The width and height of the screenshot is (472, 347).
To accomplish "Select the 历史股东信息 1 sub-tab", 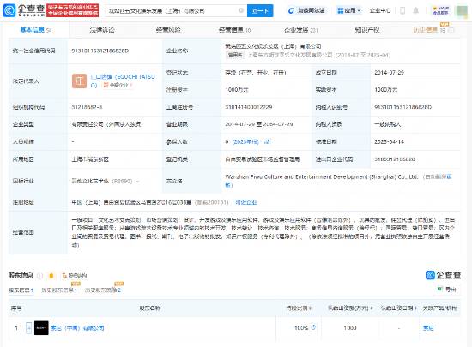I will point(59,290).
